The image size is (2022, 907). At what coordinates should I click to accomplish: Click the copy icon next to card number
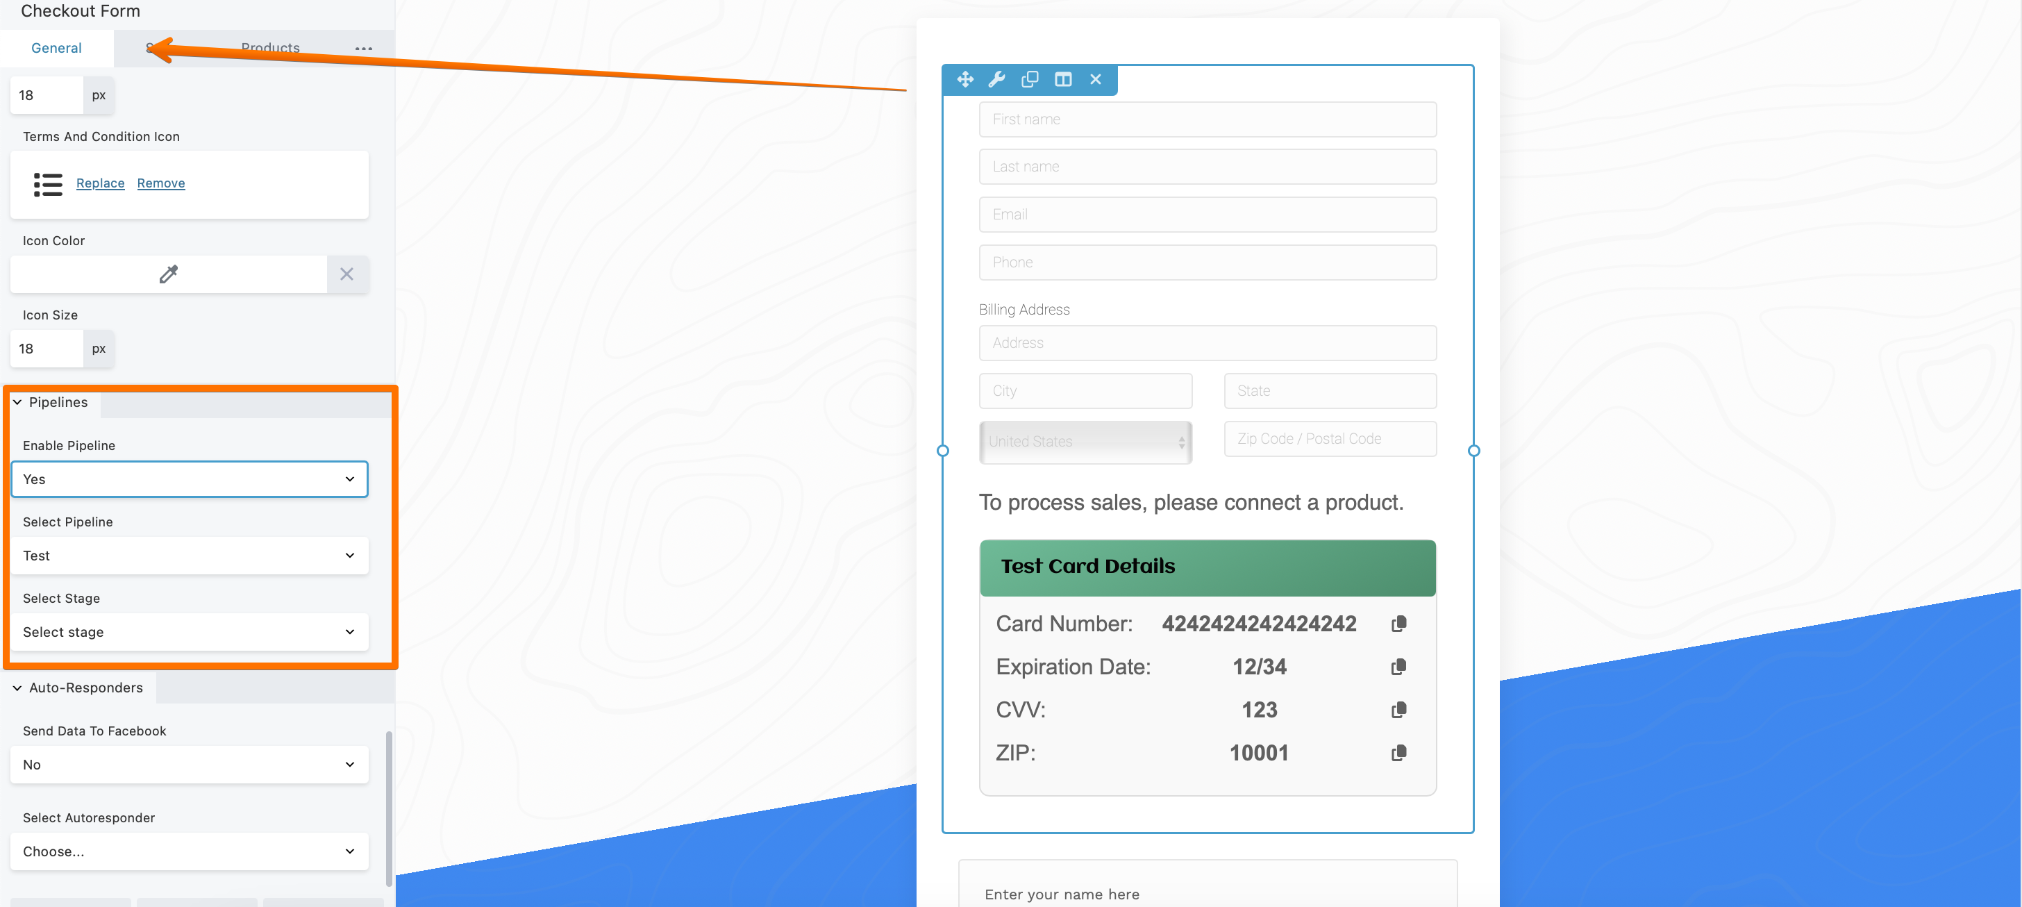pos(1399,623)
